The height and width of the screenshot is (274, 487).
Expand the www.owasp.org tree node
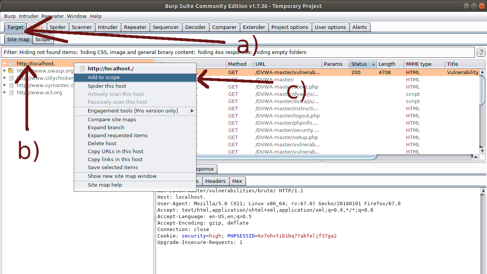click(x=5, y=71)
